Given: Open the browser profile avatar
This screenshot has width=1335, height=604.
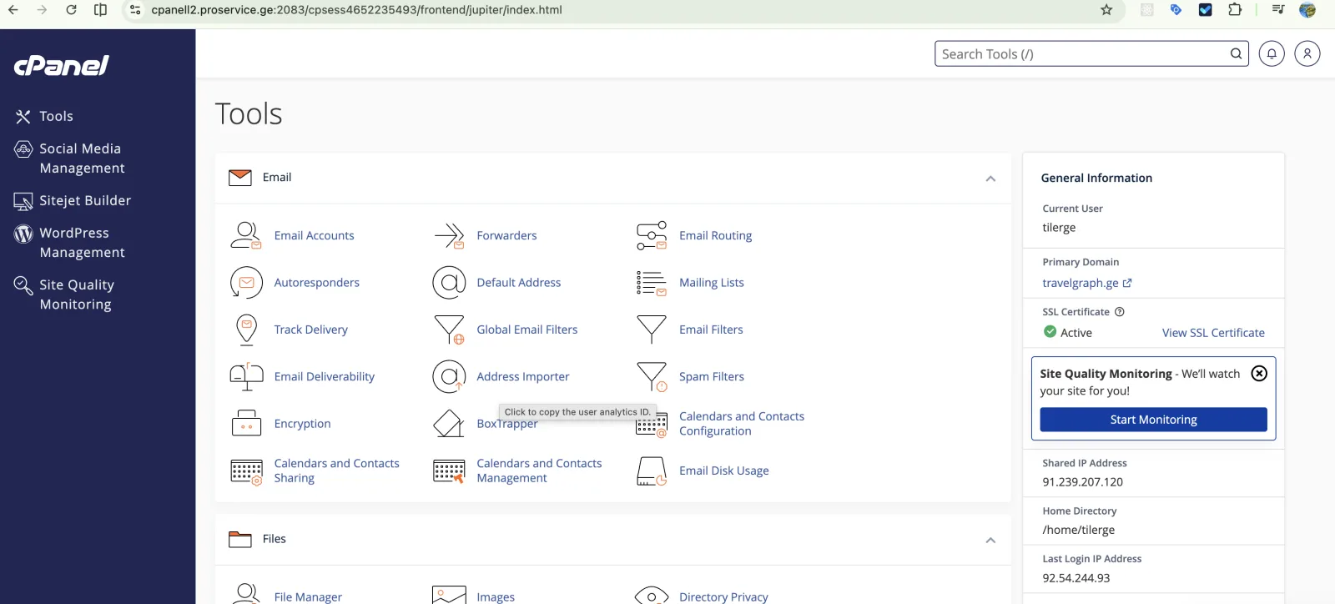Looking at the screenshot, I should click(x=1307, y=10).
